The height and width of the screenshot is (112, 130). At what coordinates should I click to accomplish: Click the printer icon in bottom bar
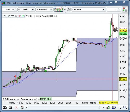click(x=10, y=108)
